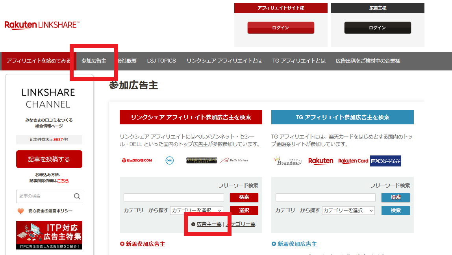Click the Rakuten Card logo
Image resolution: width=452 pixels, height=255 pixels.
click(x=353, y=161)
